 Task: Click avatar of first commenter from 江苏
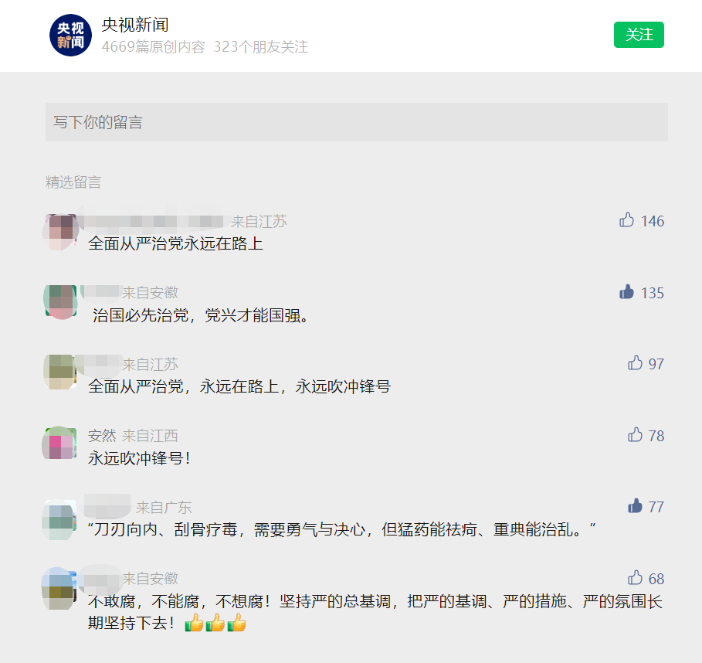pyautogui.click(x=61, y=232)
